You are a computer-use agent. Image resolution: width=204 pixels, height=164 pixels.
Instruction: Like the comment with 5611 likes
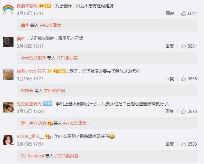pyautogui.click(x=184, y=14)
